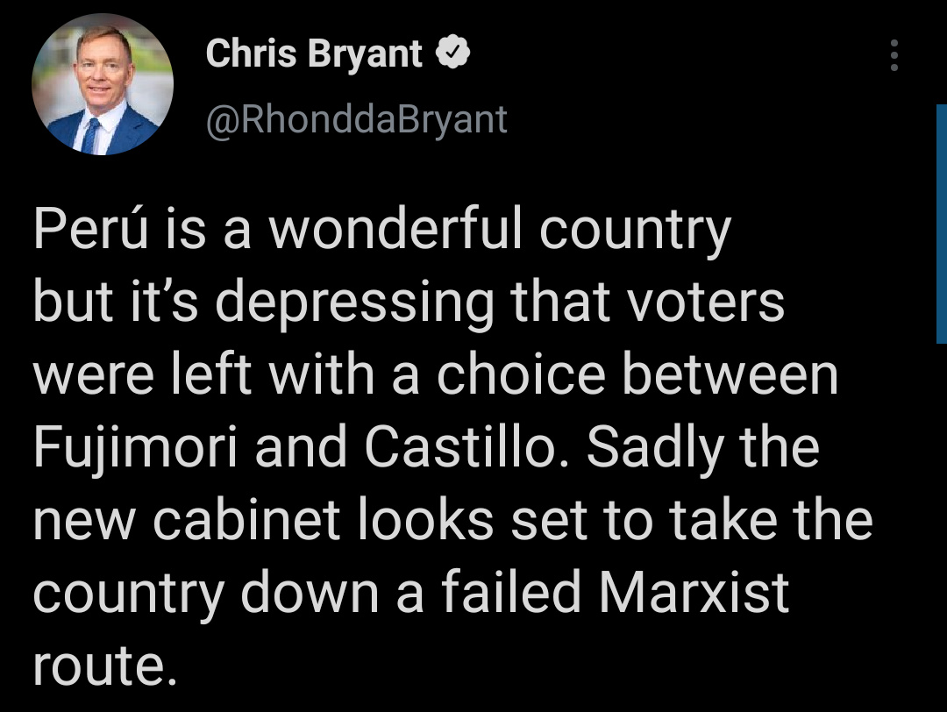Click the word "depressing" in the tweet
This screenshot has height=712, width=947.
click(353, 303)
